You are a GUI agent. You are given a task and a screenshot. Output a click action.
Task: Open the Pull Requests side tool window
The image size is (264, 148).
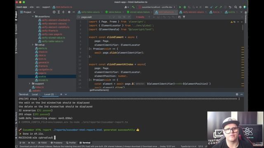pos(16,46)
